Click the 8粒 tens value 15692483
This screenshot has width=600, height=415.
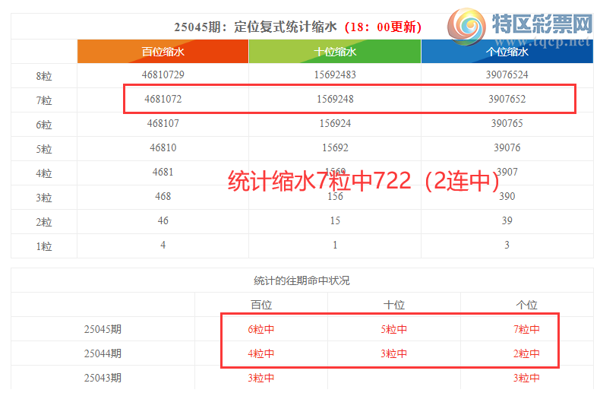click(335, 75)
